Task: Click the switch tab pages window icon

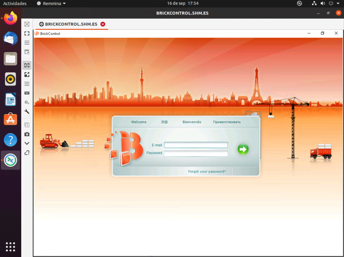Action: pyautogui.click(x=27, y=52)
